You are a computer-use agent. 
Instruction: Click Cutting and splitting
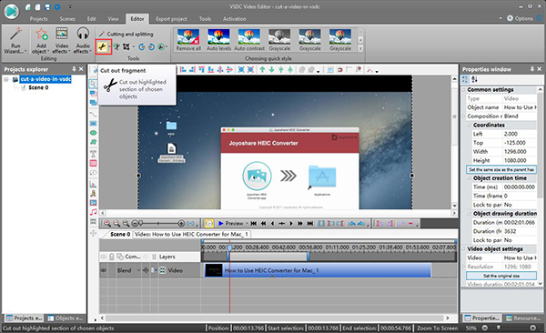point(126,34)
